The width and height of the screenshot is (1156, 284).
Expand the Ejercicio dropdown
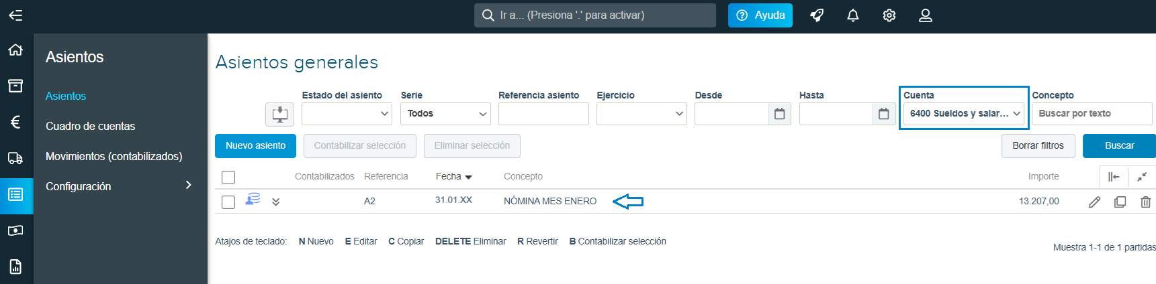pos(641,114)
